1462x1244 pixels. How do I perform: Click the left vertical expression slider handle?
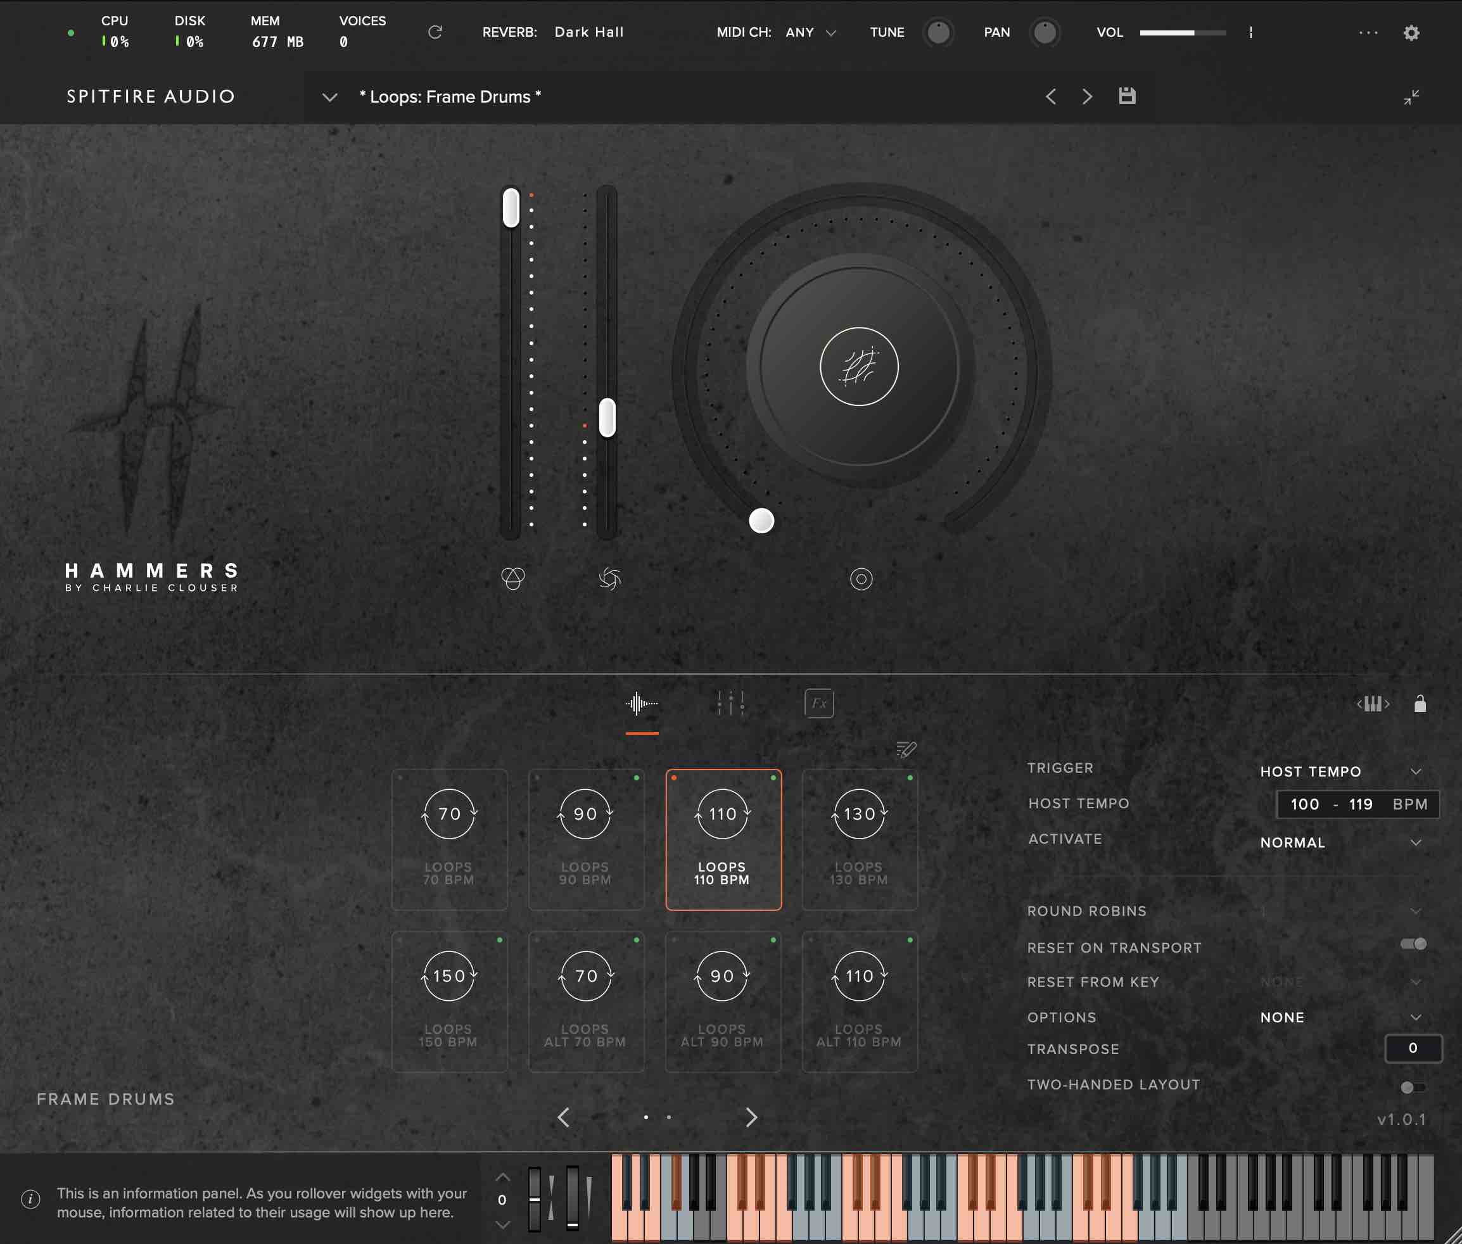point(511,207)
